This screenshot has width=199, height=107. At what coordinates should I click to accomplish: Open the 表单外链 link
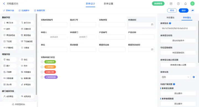pyautogui.click(x=9, y=10)
